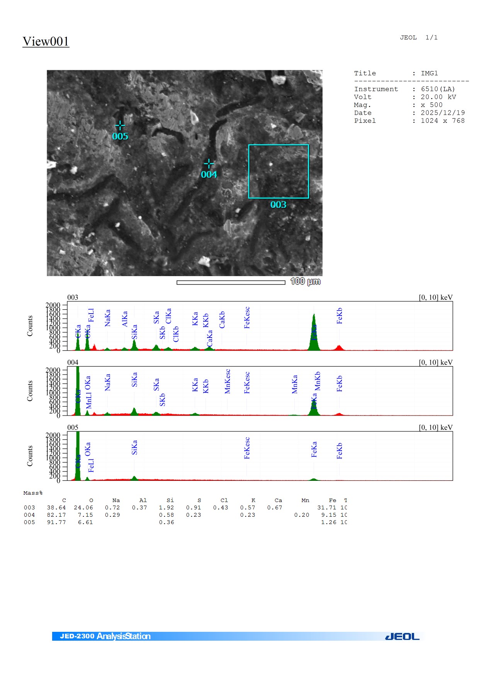Click the date value 2025/12/19
479x677 pixels.
[x=442, y=113]
